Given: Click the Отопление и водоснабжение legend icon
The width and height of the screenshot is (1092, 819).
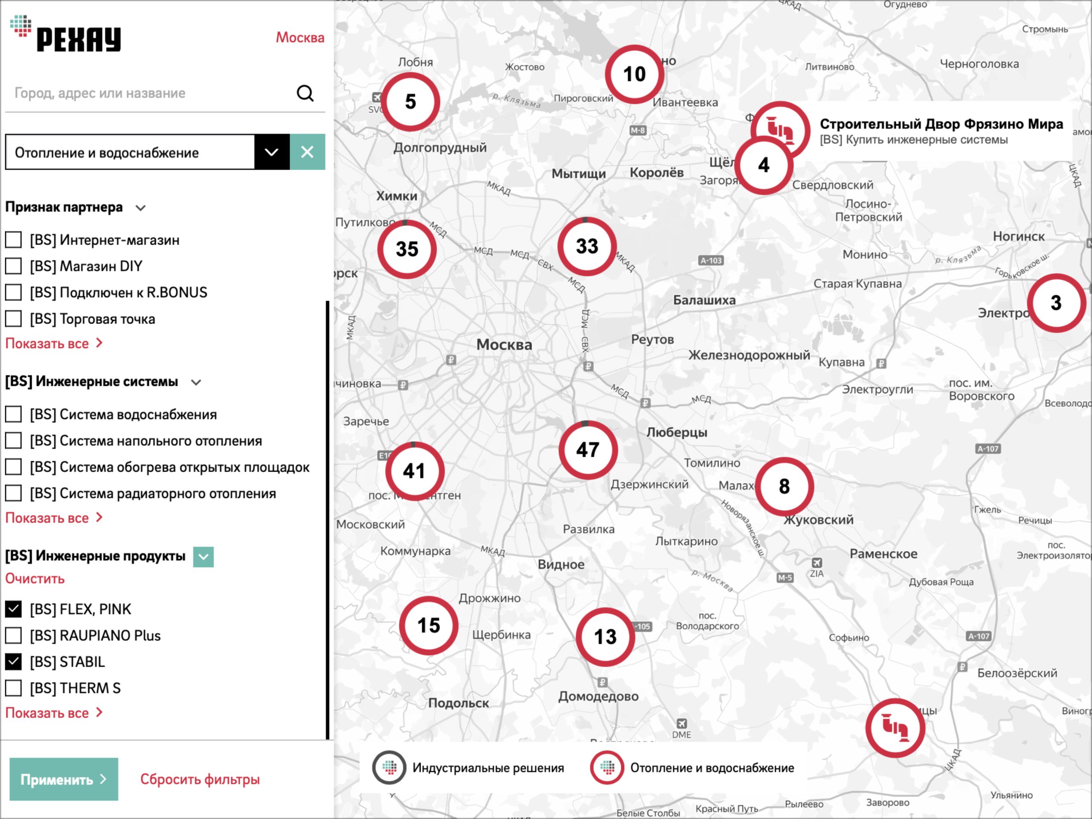Looking at the screenshot, I should pos(607,768).
